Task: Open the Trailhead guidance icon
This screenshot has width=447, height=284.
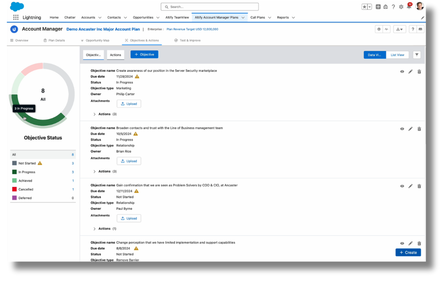Action: point(385,7)
